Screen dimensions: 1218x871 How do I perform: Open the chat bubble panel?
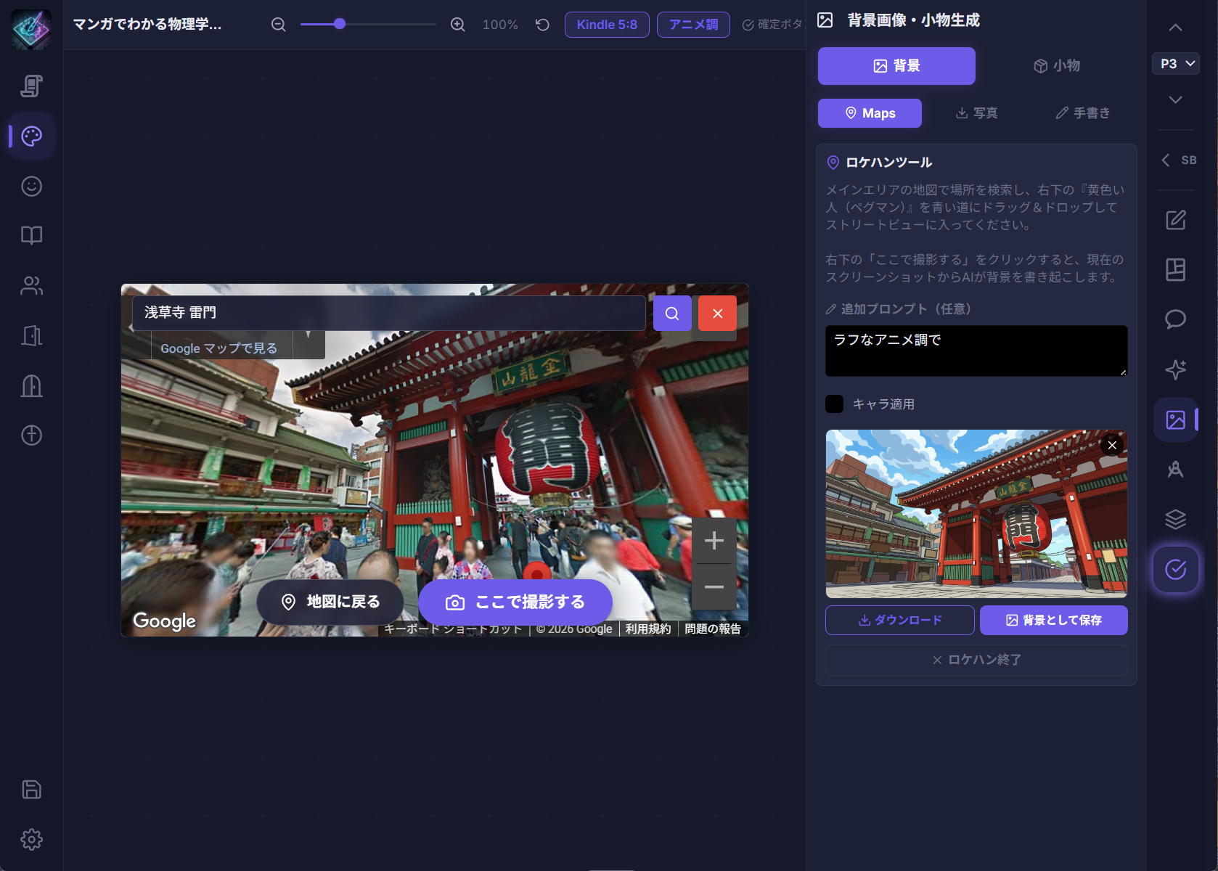click(x=1176, y=320)
